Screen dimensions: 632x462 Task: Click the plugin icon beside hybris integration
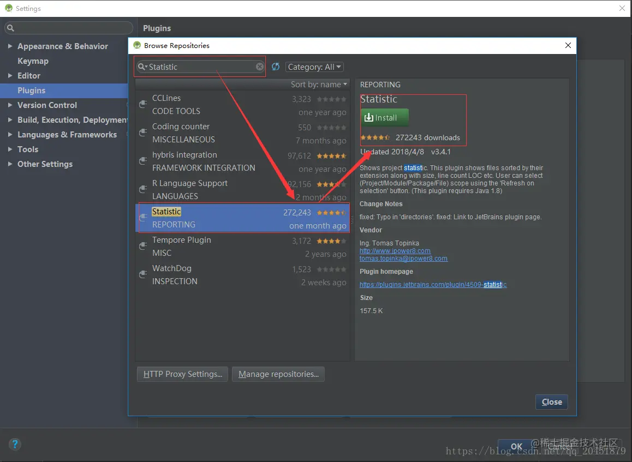click(x=142, y=161)
